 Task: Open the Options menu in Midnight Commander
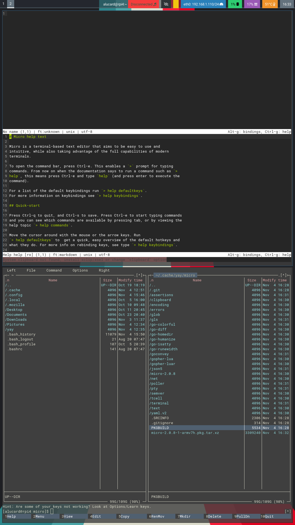(80, 270)
